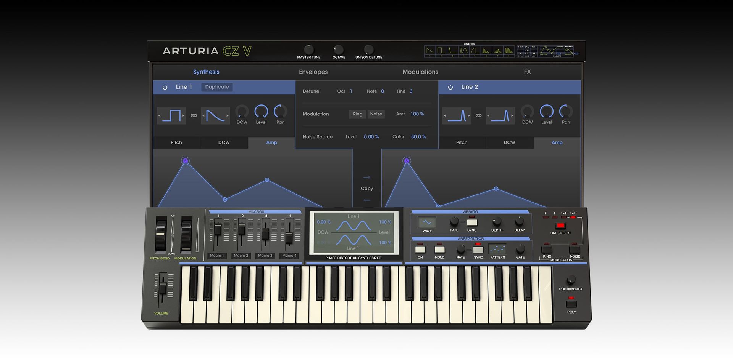Click the Line 1 waveform link icon
Screen dimensions: 733x360
pyautogui.click(x=194, y=115)
